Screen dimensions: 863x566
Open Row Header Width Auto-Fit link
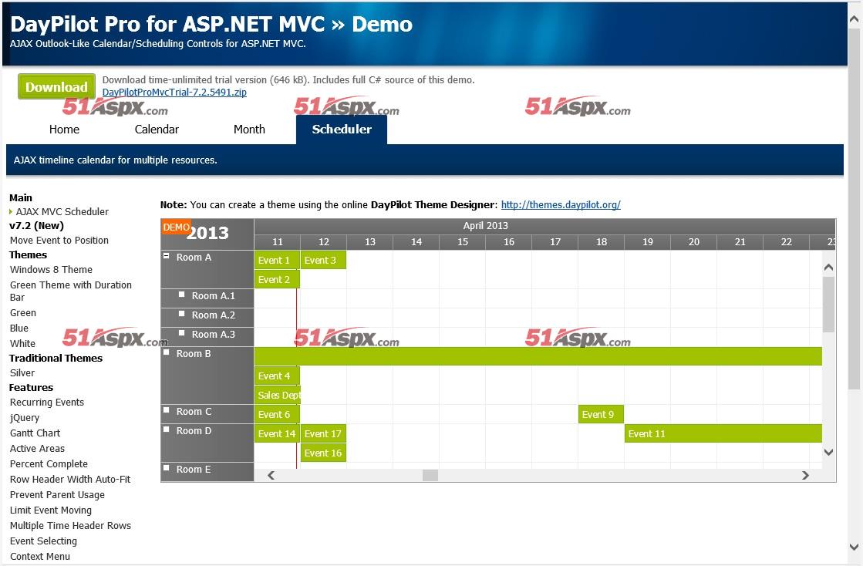pyautogui.click(x=70, y=479)
